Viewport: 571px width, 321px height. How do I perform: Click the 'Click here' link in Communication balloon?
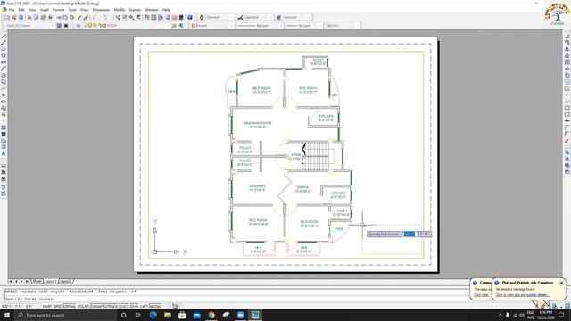(x=481, y=295)
